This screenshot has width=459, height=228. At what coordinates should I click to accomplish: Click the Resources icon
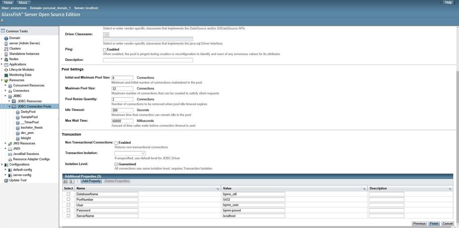6,80
